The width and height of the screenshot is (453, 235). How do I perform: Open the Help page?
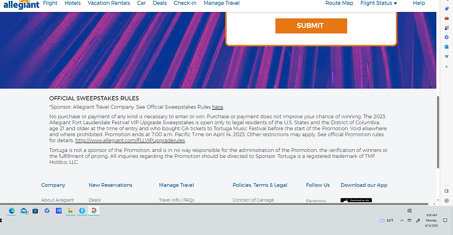tap(419, 3)
